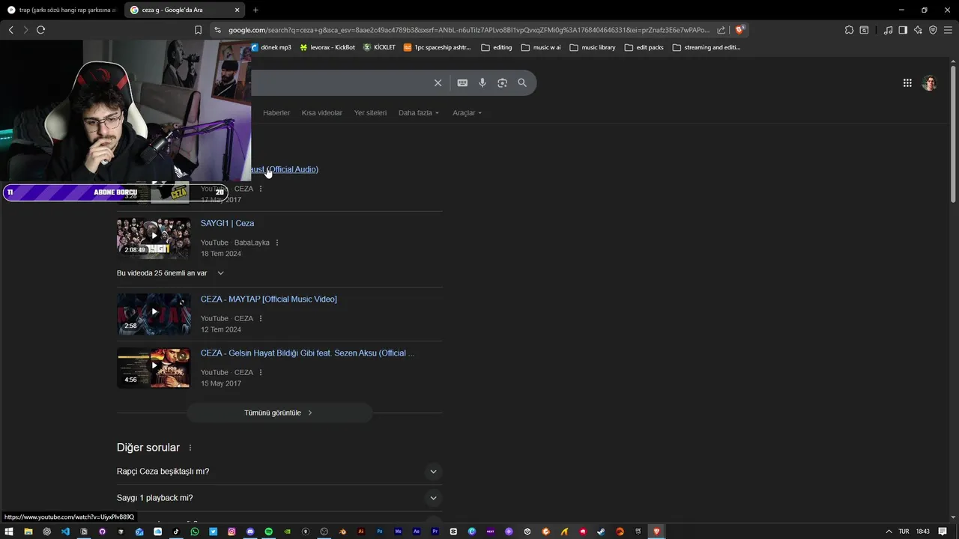Start Google voice search microphone
This screenshot has height=539, width=959.
[482, 83]
